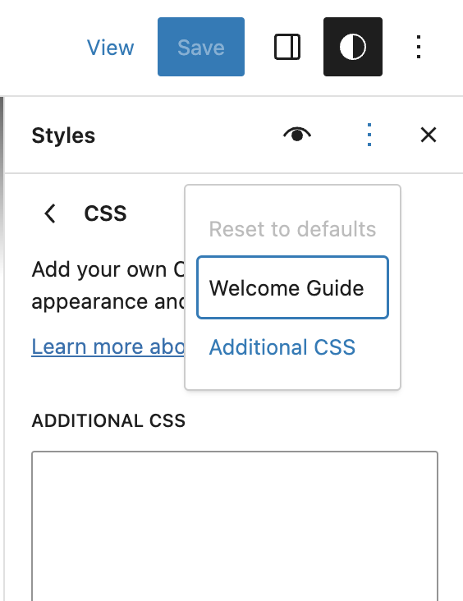This screenshot has width=463, height=601.
Task: Open the top toolbar Options kebab menu
Action: 418,47
